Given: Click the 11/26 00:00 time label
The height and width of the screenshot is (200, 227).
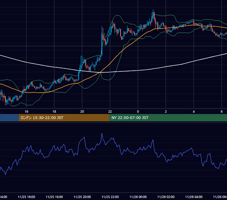Looking at the screenshot, I should (138, 197).
